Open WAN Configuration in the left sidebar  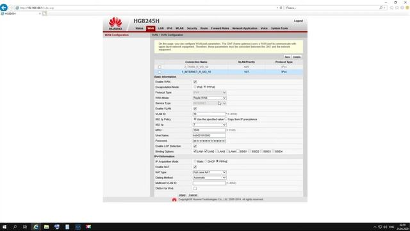click(x=117, y=35)
